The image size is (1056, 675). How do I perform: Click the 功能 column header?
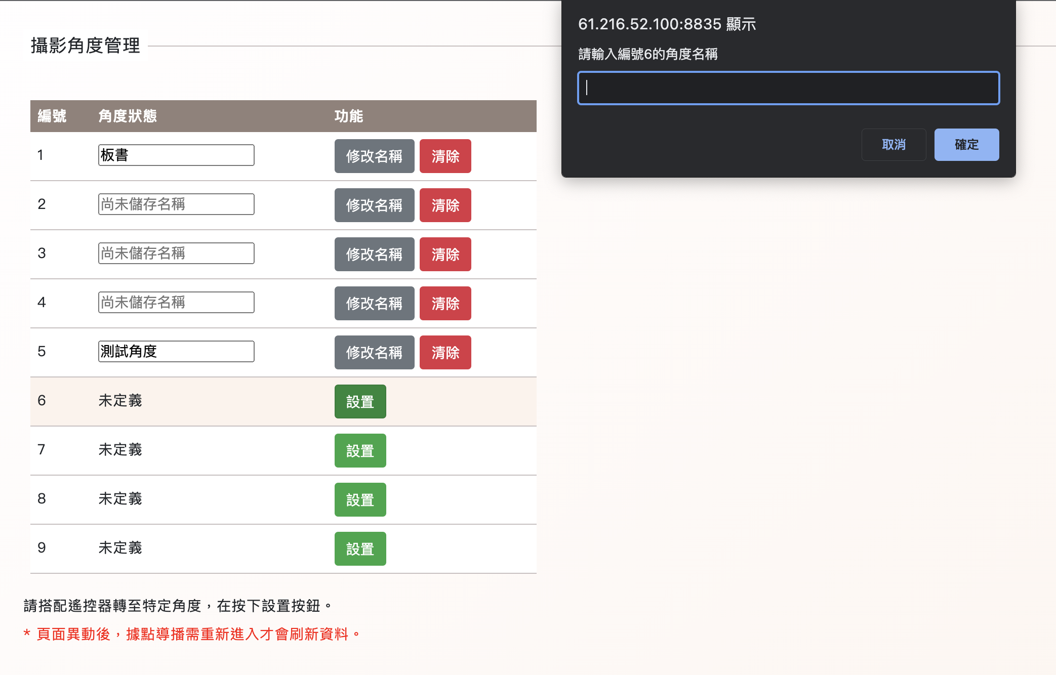349,116
